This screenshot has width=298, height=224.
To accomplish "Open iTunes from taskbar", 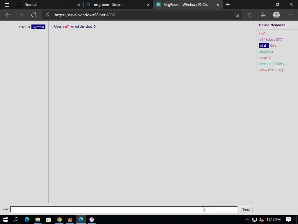I will (x=92, y=220).
